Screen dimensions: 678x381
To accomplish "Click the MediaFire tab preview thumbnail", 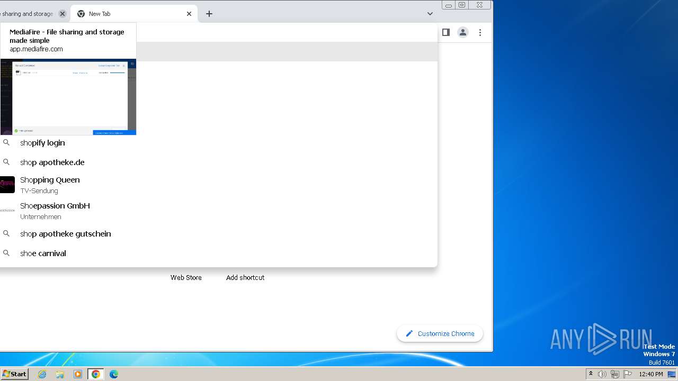I will tap(68, 97).
